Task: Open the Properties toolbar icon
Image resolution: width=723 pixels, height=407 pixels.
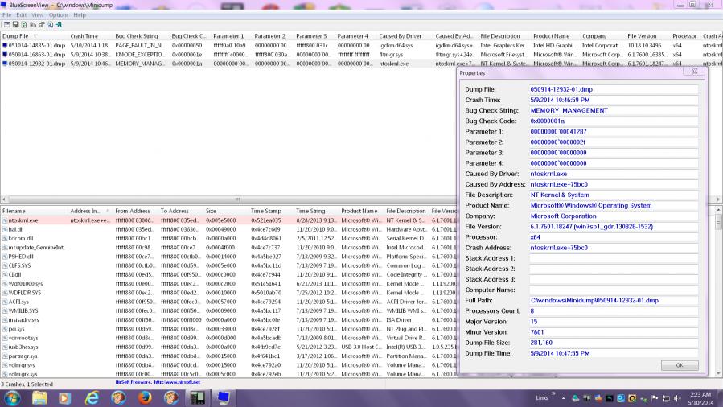Action: tap(42, 25)
